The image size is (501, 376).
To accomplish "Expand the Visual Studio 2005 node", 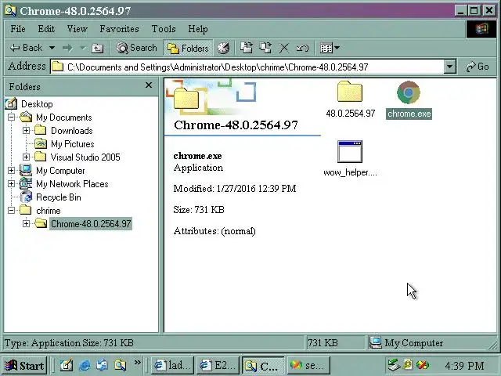I will [x=26, y=157].
